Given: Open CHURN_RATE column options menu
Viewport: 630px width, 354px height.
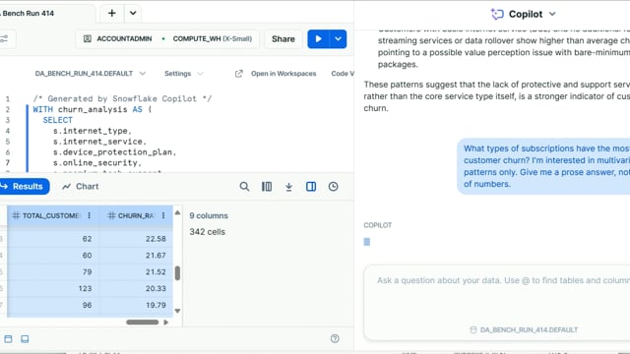Looking at the screenshot, I should pos(163,215).
